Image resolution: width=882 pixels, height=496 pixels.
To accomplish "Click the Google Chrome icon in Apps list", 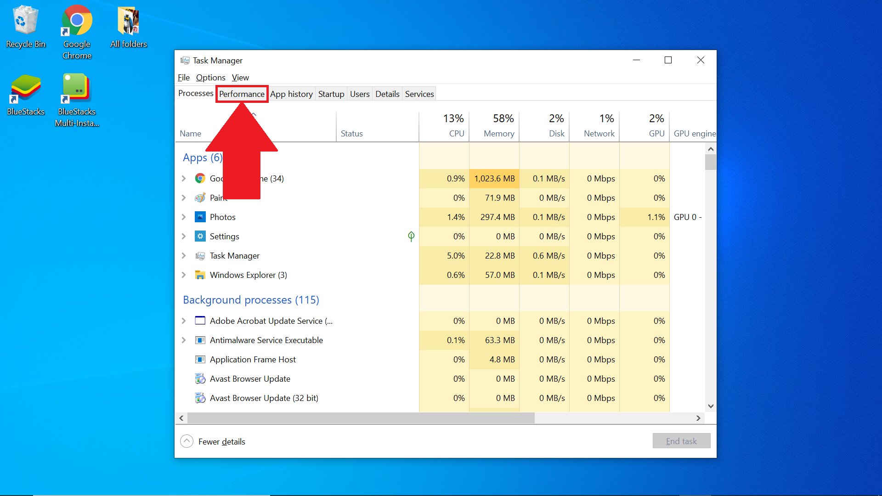I will point(200,179).
